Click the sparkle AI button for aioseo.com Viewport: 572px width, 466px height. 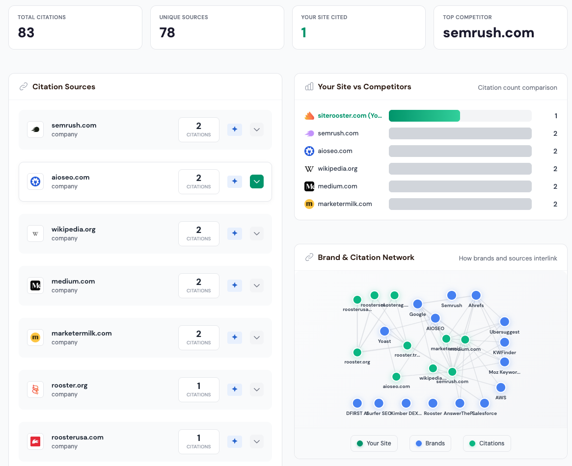[235, 181]
